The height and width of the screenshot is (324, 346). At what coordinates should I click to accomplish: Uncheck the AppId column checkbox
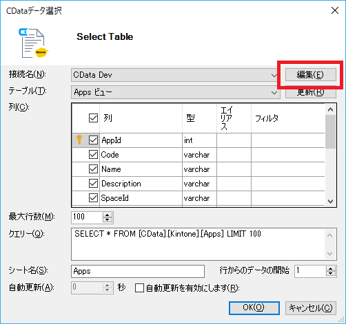93,140
